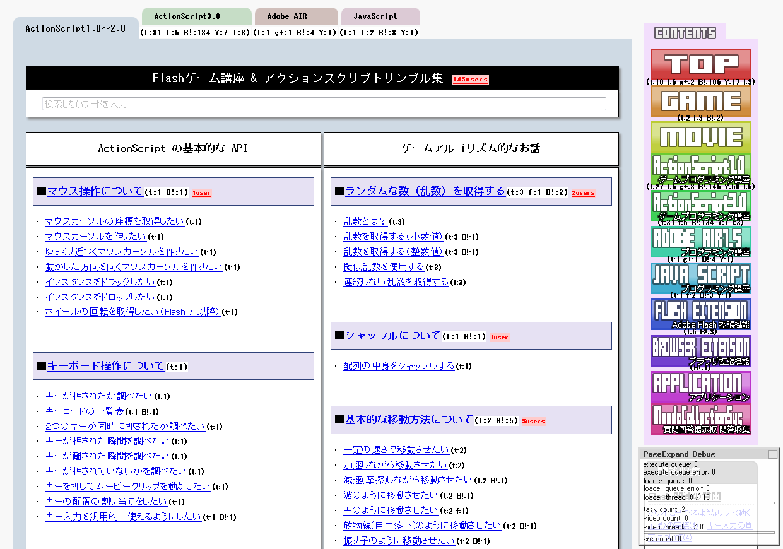
Task: Select the ActionScript3.0 programming course banner
Action: point(700,205)
